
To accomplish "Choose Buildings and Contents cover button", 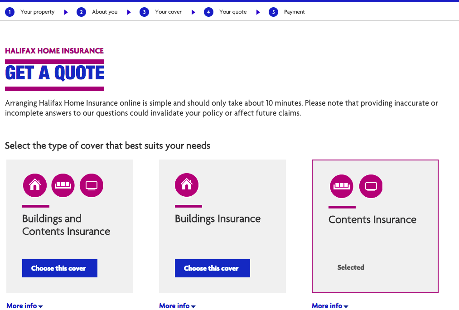I will click(60, 268).
